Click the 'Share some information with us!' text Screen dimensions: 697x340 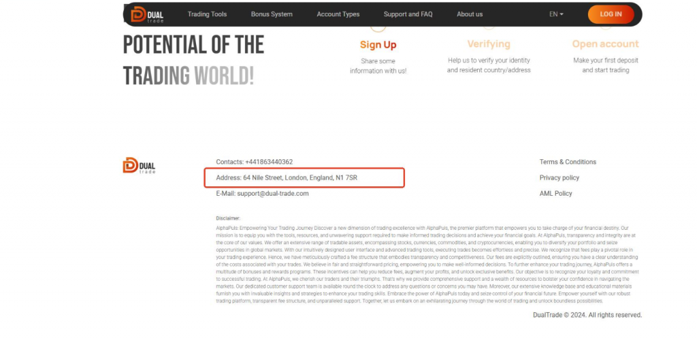[378, 66]
